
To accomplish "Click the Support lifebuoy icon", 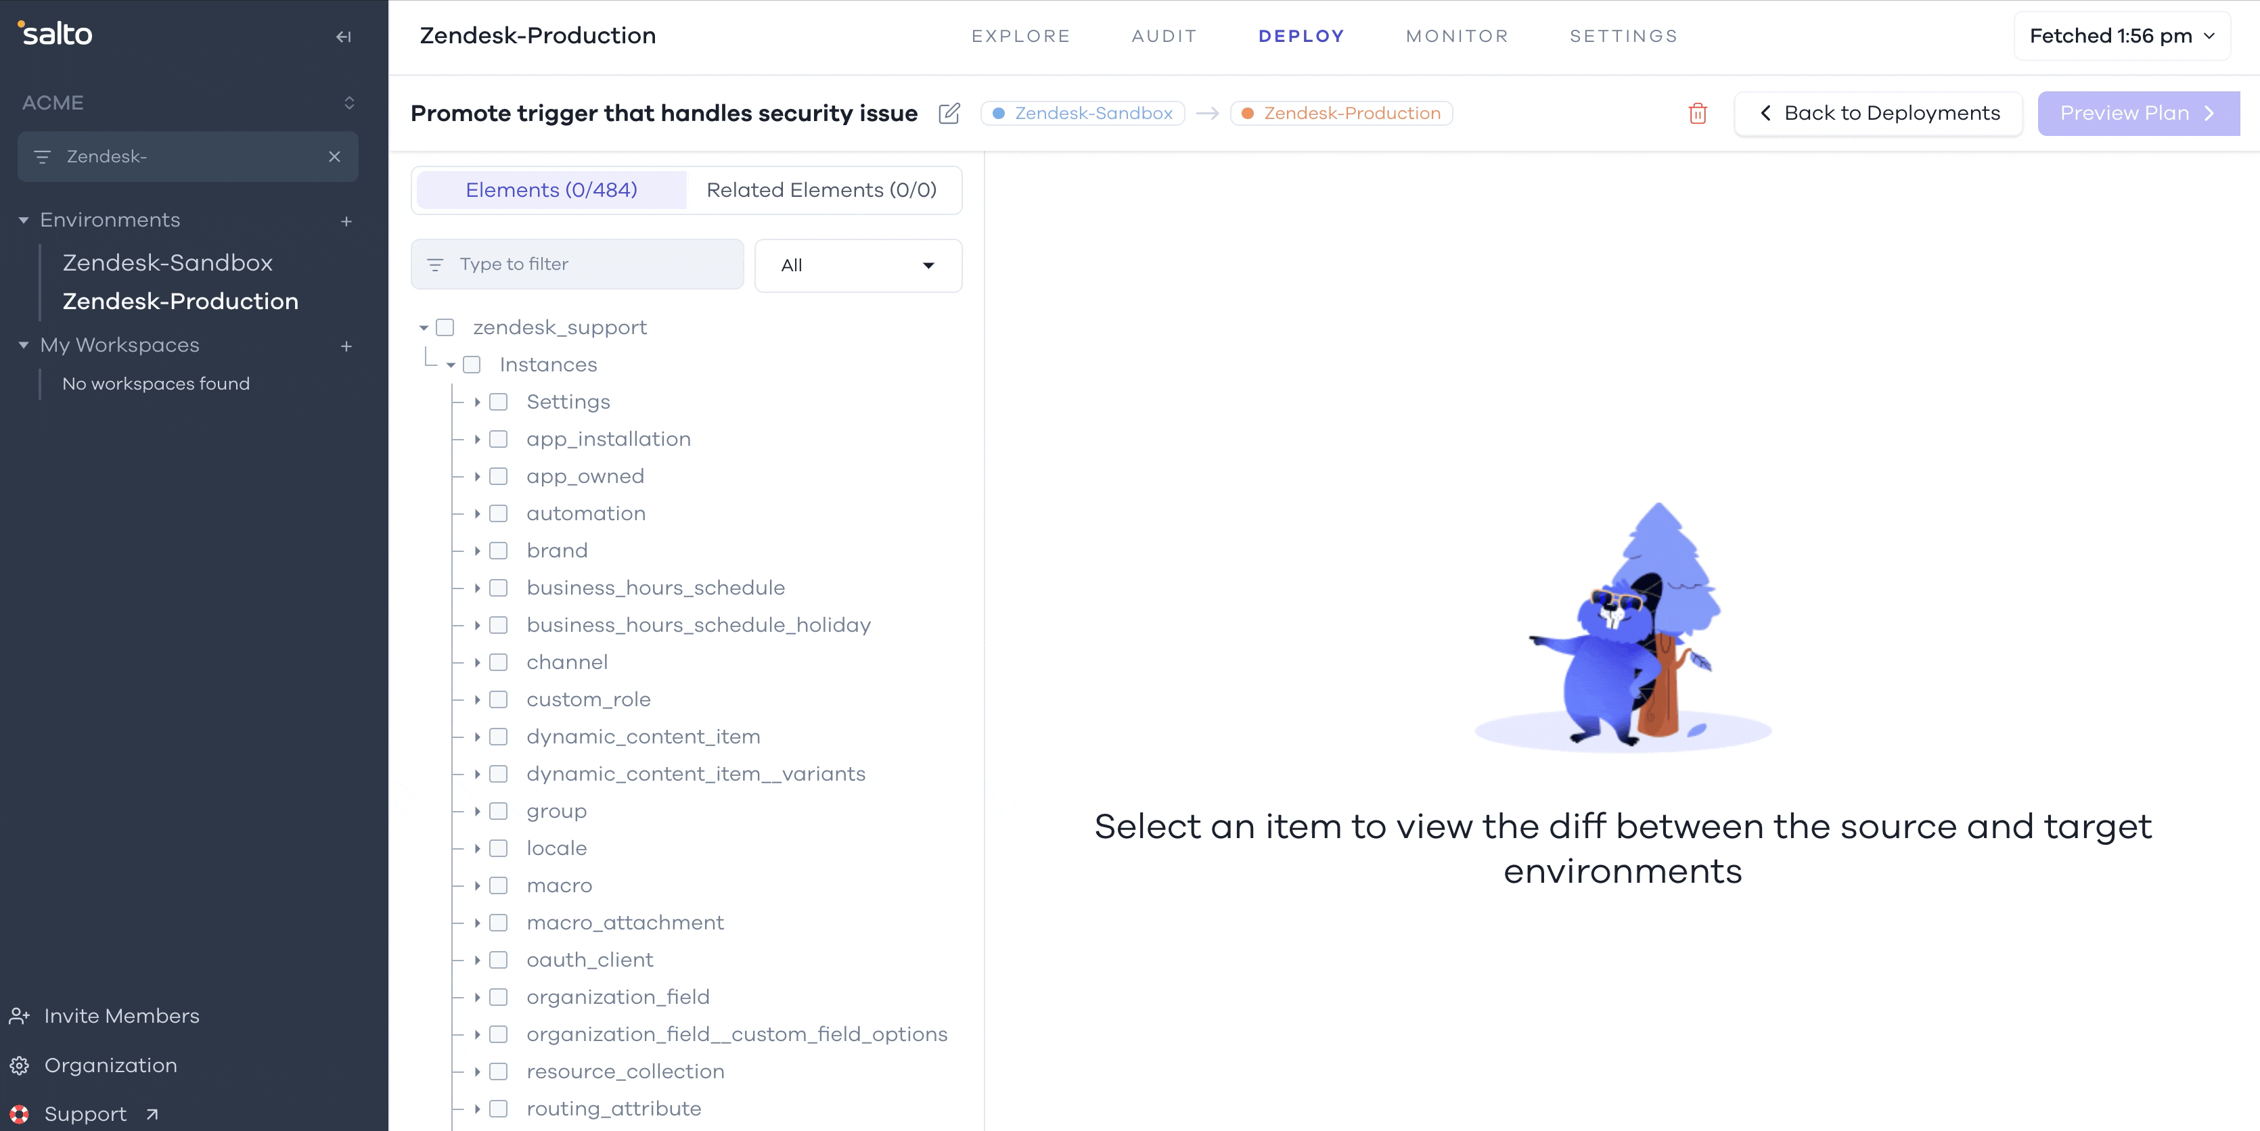I will click(x=20, y=1114).
